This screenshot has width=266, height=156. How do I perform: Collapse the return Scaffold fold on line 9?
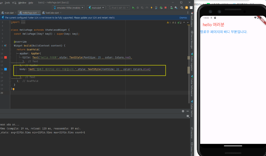point(10,50)
